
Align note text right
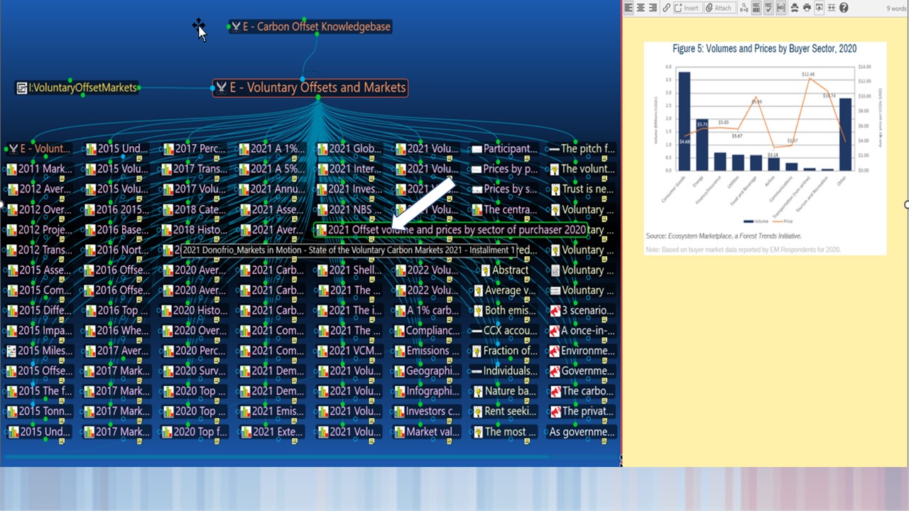click(653, 8)
